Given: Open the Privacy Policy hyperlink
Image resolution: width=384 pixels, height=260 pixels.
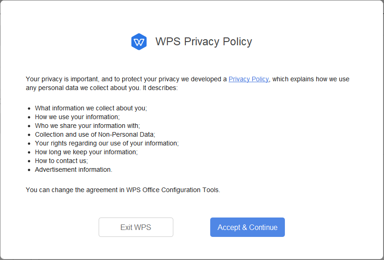Looking at the screenshot, I should 248,79.
